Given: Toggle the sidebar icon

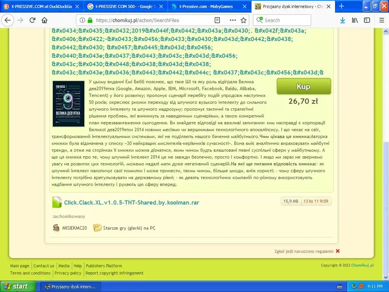Looking at the screenshot, I should pos(367,21).
